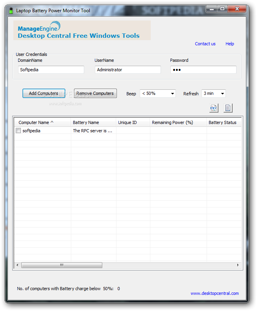This screenshot has width=257, height=311.
Task: Sort by the Computer Name column
Action: tap(43, 122)
